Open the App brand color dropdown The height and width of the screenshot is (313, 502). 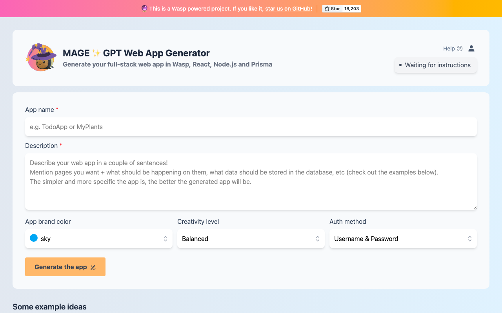tap(99, 239)
